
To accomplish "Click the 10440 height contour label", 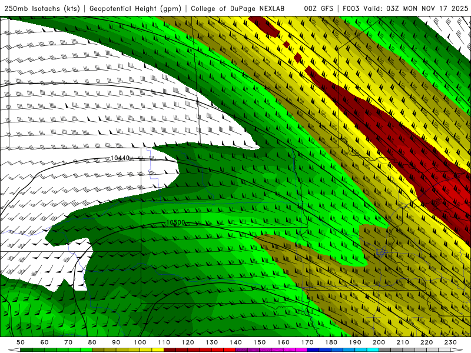I will (x=120, y=158).
